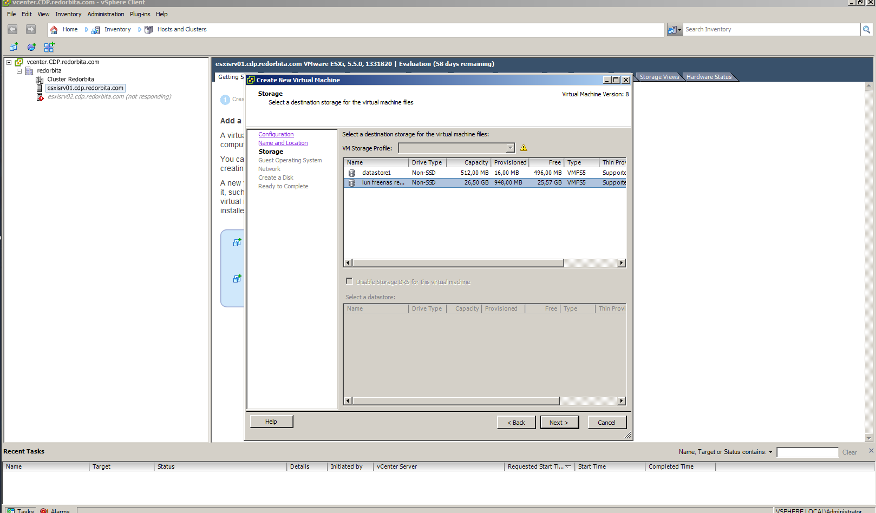Viewport: 876px width, 513px height.
Task: Click the yellow warning icon beside VM Storage Profile
Action: [x=524, y=148]
